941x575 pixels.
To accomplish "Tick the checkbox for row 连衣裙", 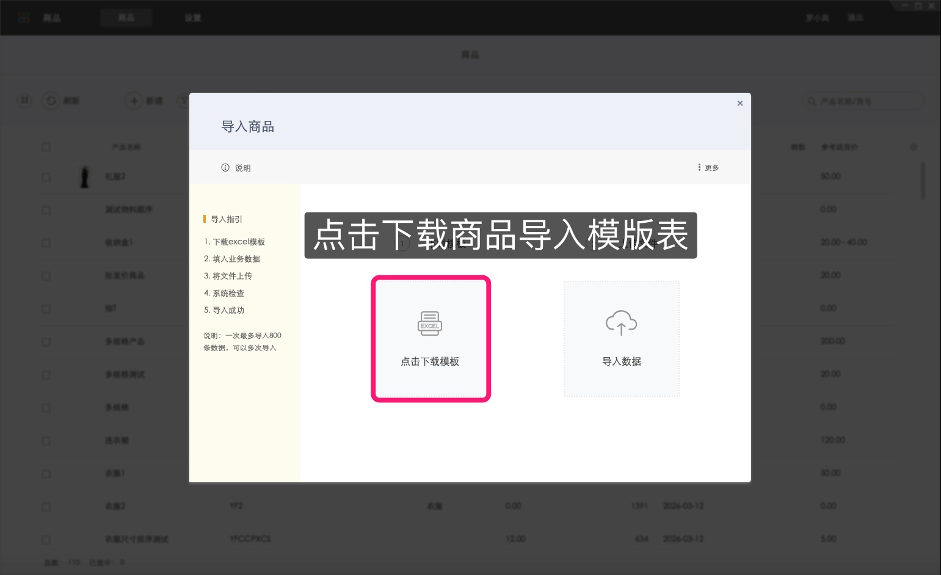I will 46,441.
